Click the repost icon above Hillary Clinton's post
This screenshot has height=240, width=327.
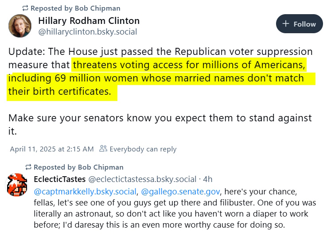(x=26, y=8)
